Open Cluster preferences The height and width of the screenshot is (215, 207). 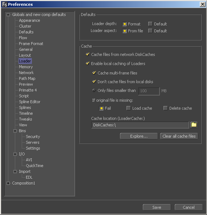(x=25, y=26)
